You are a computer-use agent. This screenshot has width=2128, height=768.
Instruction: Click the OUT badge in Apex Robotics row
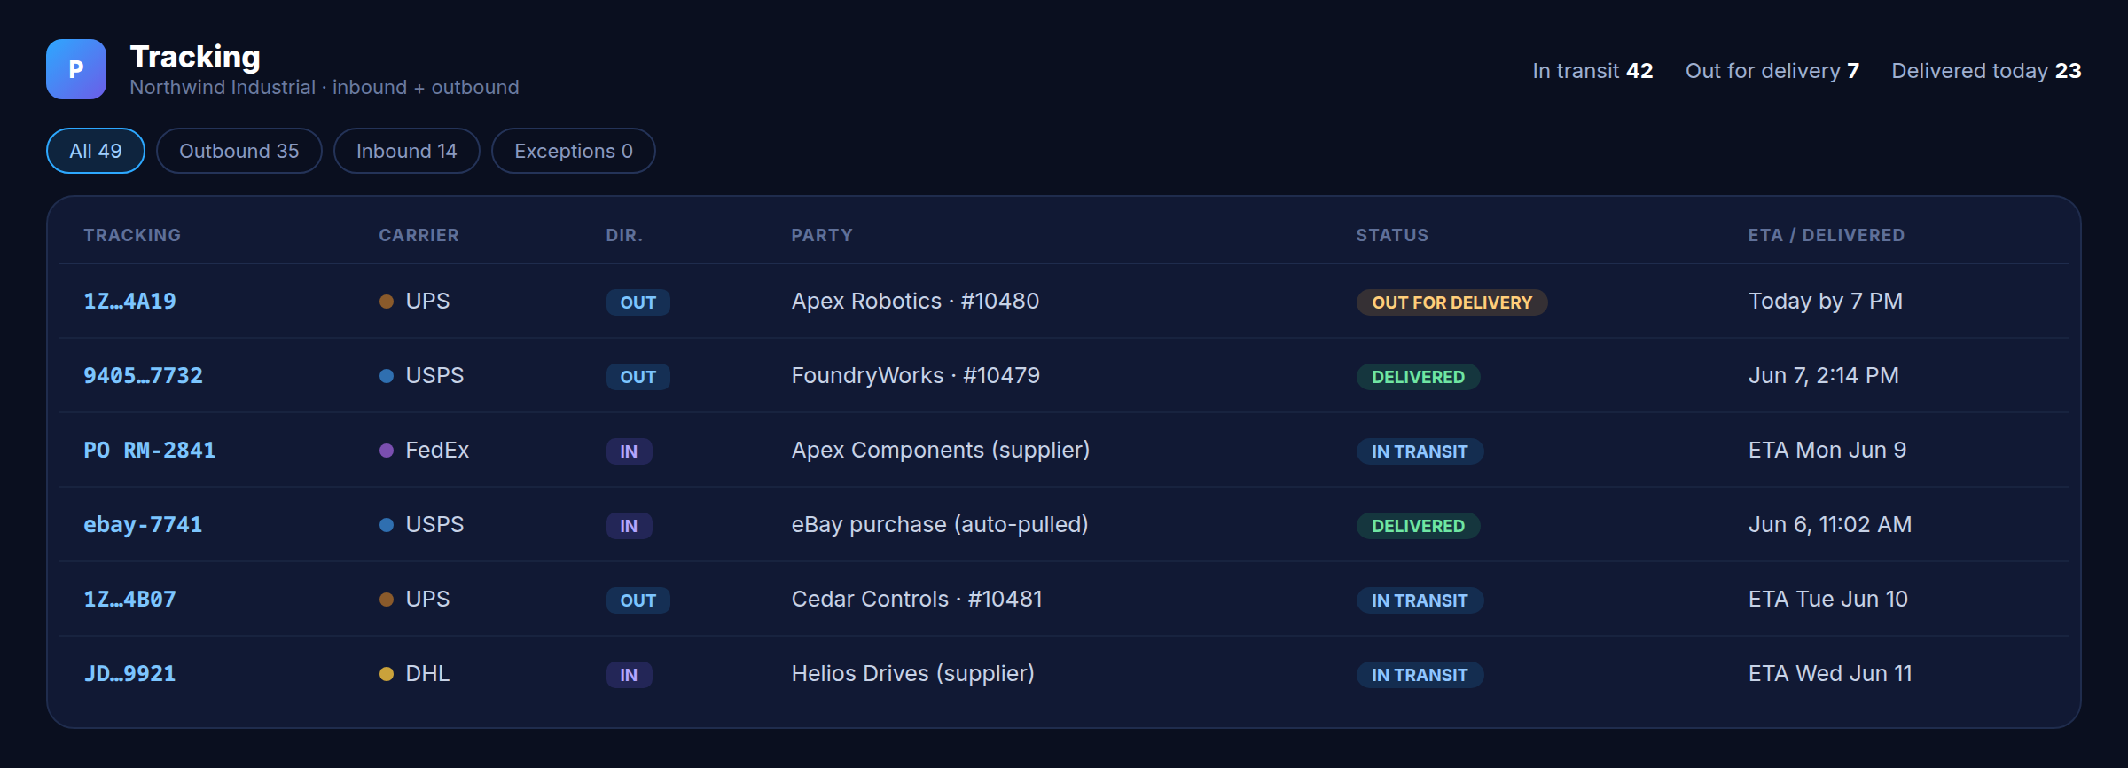point(638,302)
